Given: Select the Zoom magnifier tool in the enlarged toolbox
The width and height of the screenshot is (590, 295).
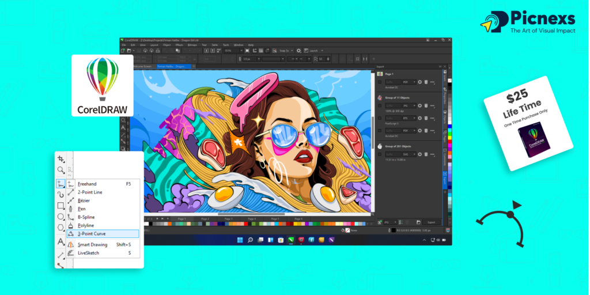Looking at the screenshot, I should point(60,171).
